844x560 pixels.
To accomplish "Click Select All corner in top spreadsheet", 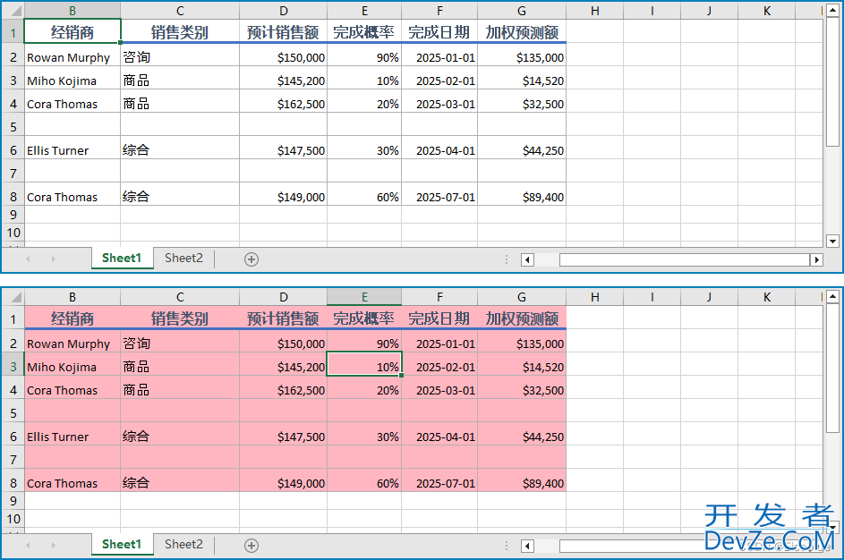I will pyautogui.click(x=13, y=11).
